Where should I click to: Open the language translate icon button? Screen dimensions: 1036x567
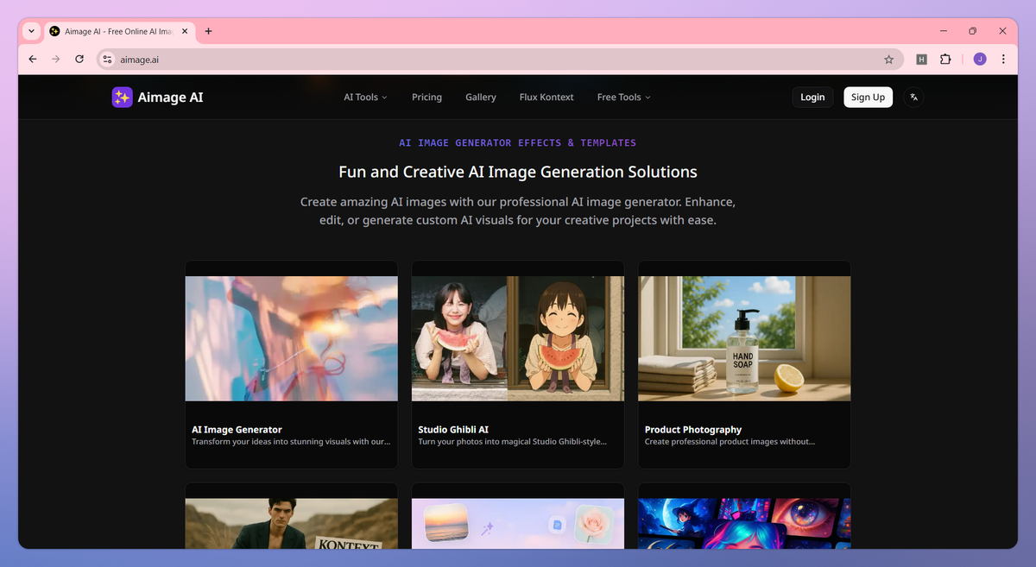click(913, 98)
